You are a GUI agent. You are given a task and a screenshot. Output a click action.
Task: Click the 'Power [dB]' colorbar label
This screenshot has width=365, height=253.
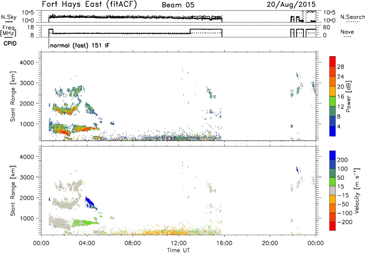pos(349,96)
